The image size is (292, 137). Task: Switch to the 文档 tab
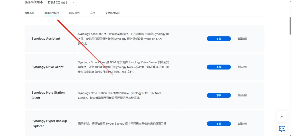pyautogui.click(x=93, y=13)
